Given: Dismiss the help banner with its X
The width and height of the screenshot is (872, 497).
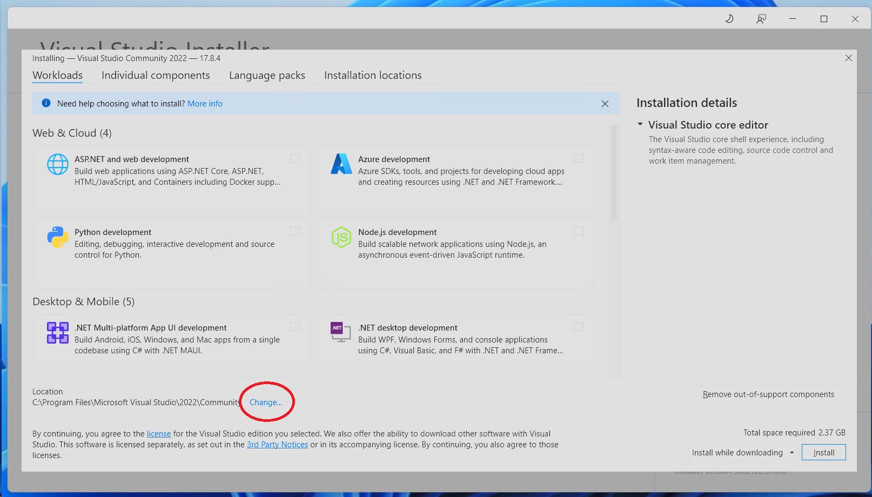Looking at the screenshot, I should (x=605, y=104).
